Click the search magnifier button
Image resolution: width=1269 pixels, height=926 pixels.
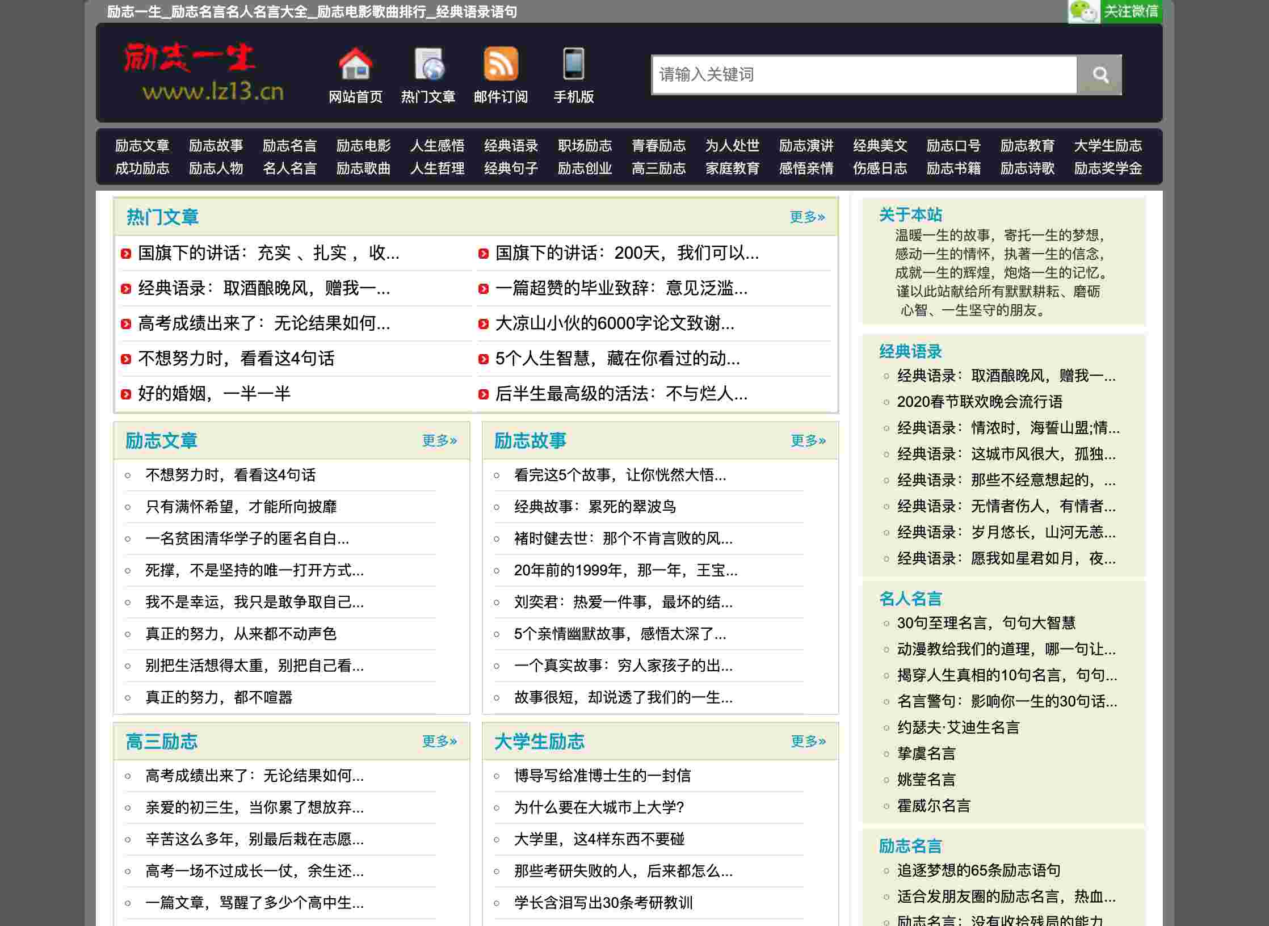click(x=1100, y=74)
